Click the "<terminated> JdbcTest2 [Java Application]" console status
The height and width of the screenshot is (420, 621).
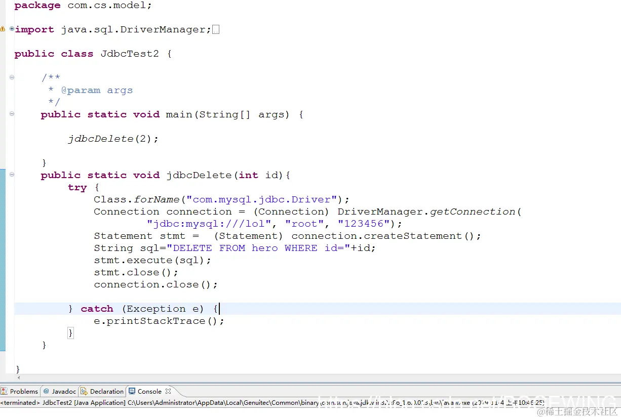click(x=63, y=403)
